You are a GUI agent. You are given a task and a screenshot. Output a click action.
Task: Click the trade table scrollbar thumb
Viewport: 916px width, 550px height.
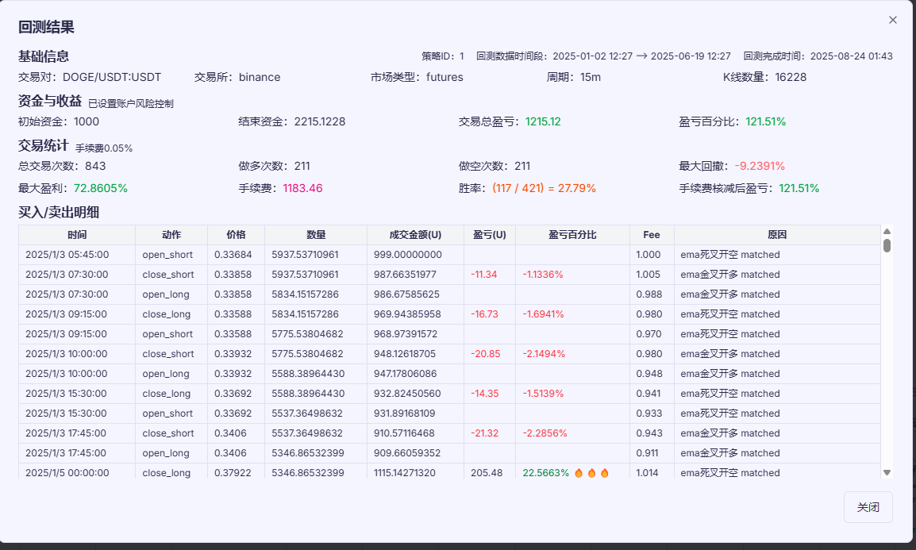pos(887,245)
